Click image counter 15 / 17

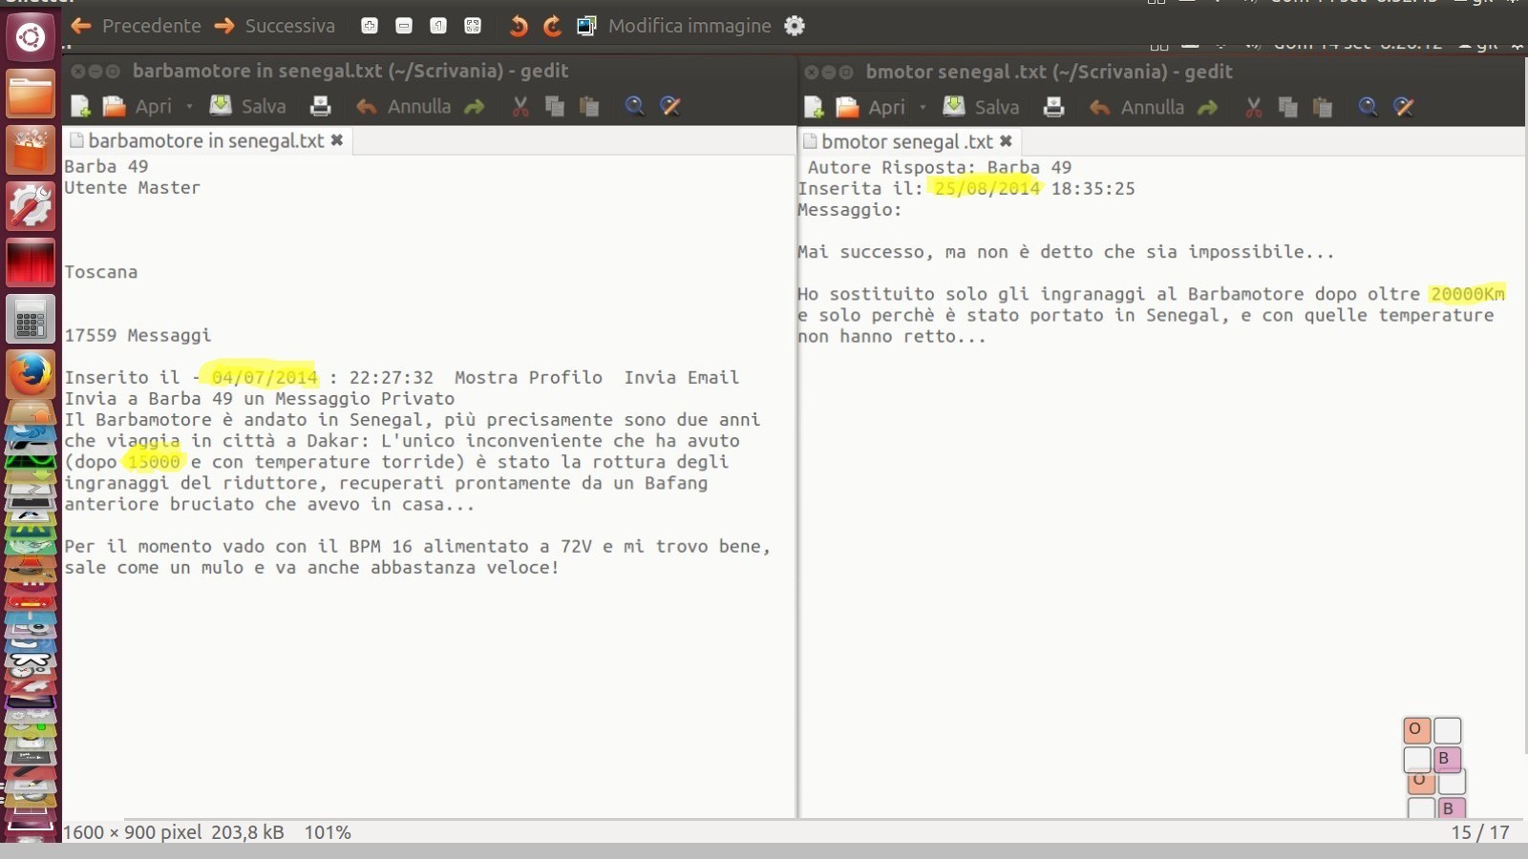point(1480,832)
